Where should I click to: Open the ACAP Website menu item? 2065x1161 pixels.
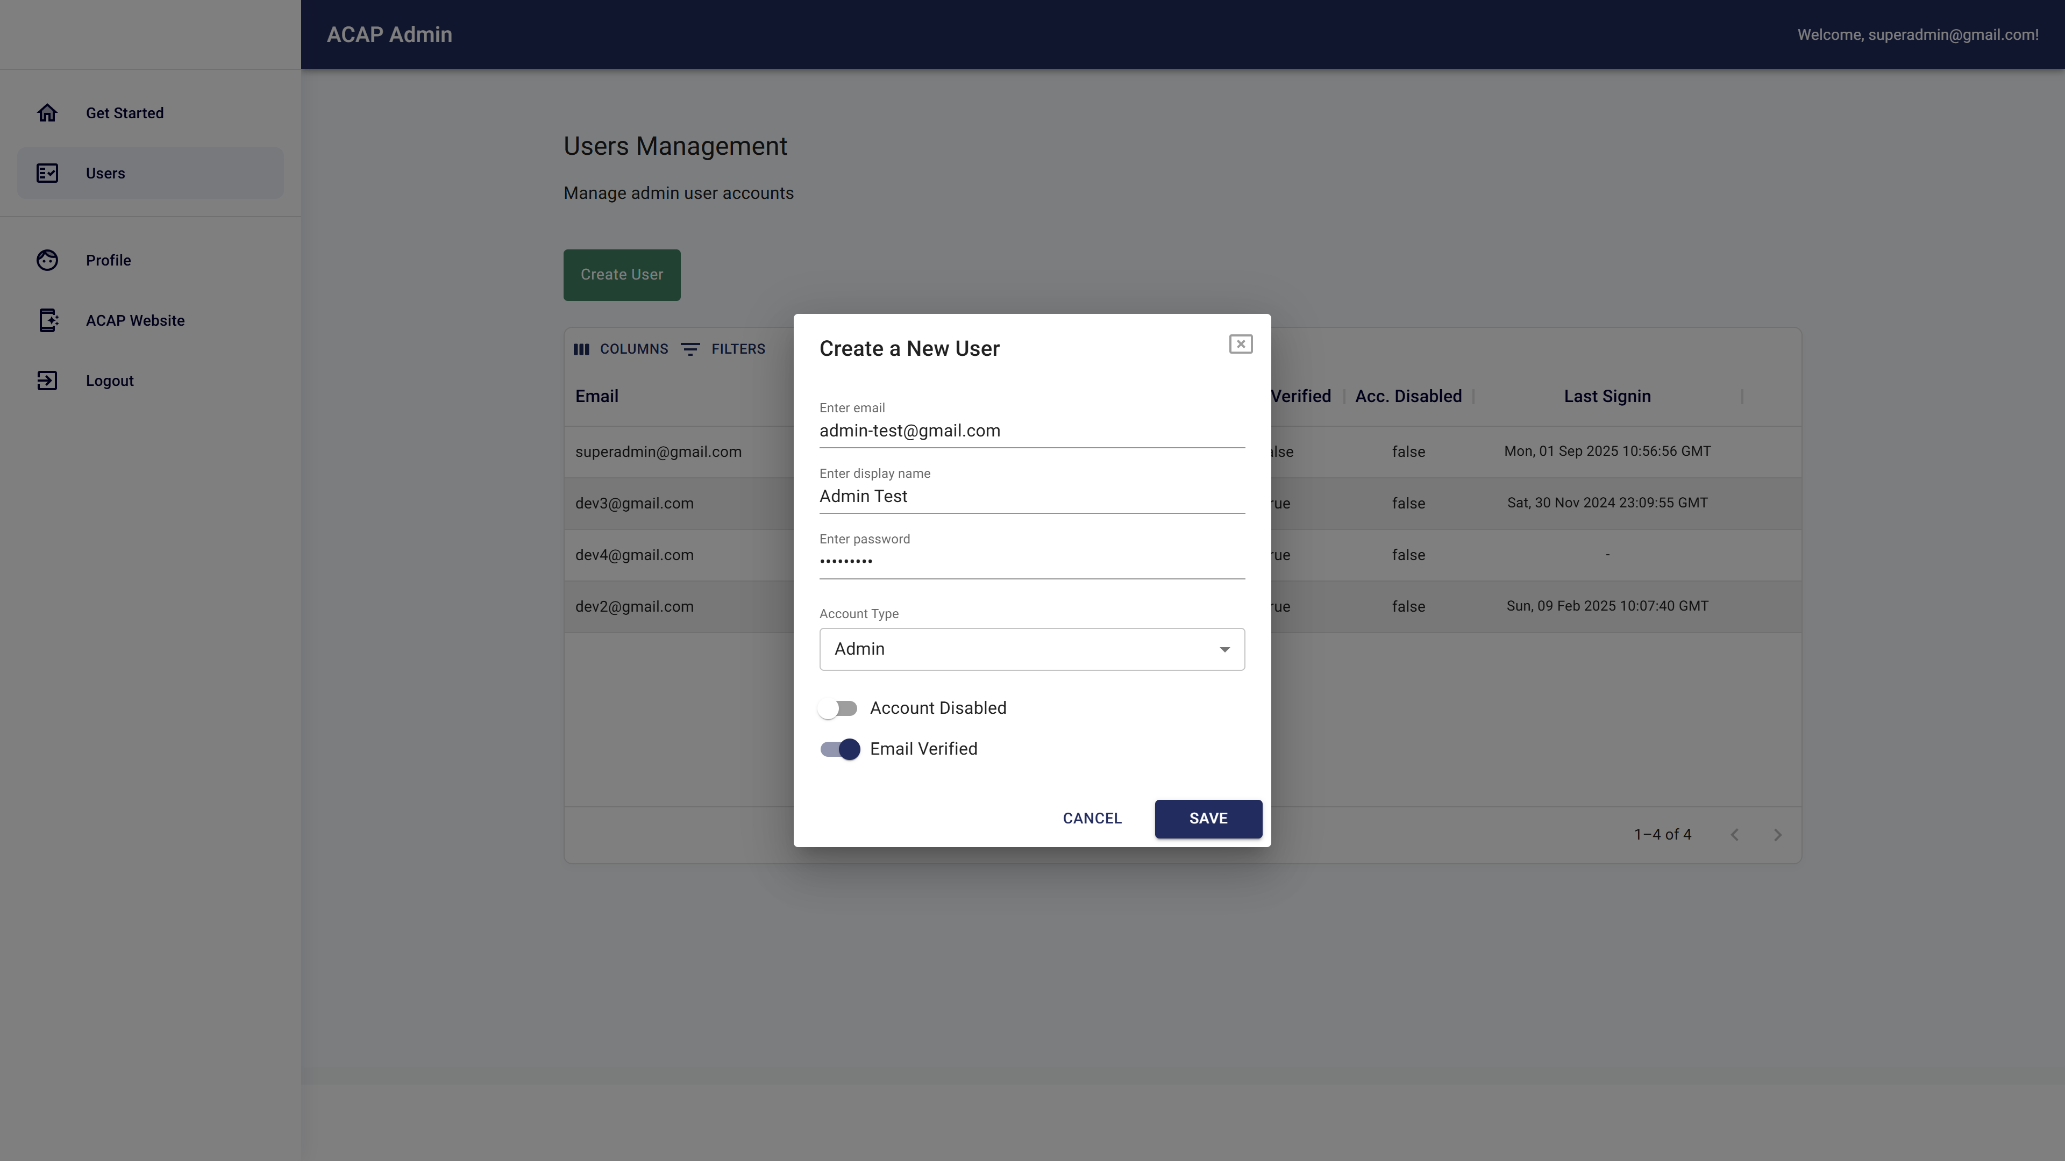(134, 320)
